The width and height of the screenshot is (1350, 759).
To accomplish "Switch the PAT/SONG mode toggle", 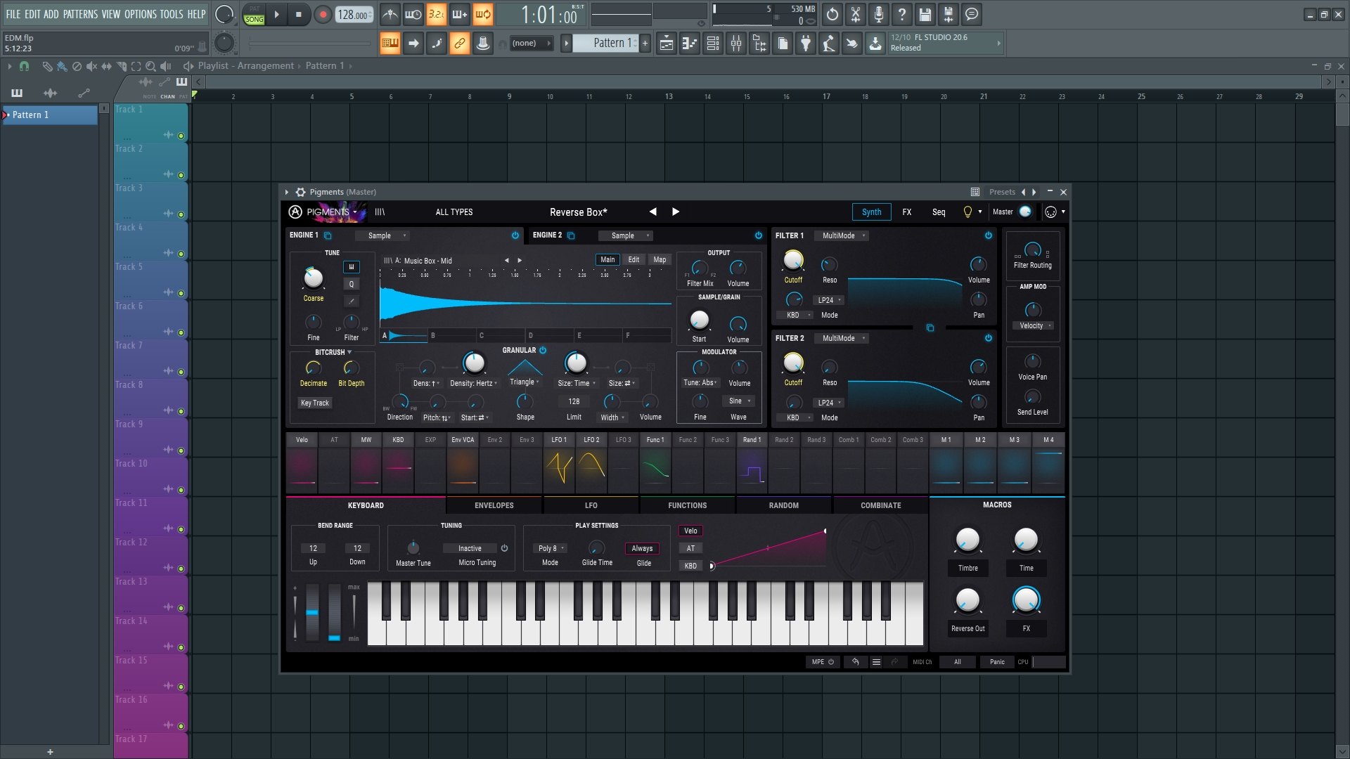I will tap(255, 15).
